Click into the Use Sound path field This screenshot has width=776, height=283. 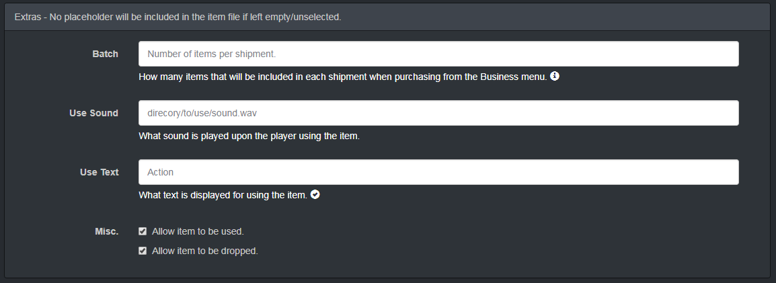pyautogui.click(x=438, y=113)
